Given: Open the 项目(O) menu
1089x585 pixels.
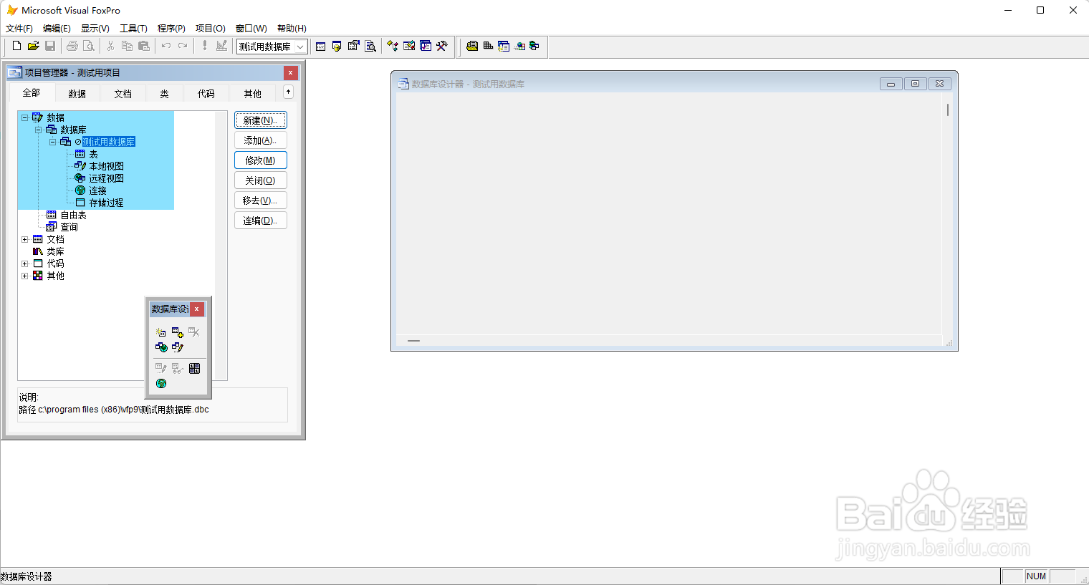Looking at the screenshot, I should [x=211, y=29].
